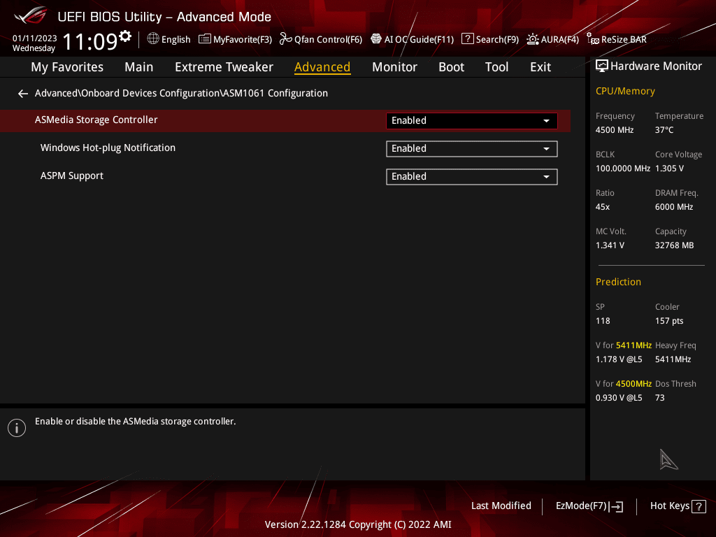
Task: Click the 1.178 V @L5 value
Action: [x=619, y=359]
